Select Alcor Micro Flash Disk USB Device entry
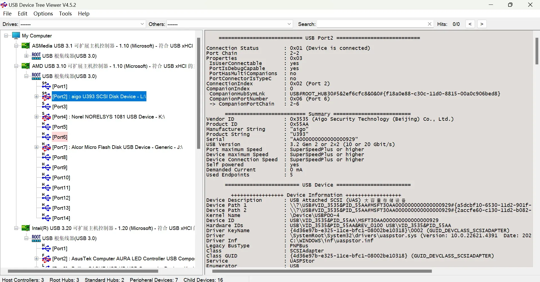 point(117,147)
